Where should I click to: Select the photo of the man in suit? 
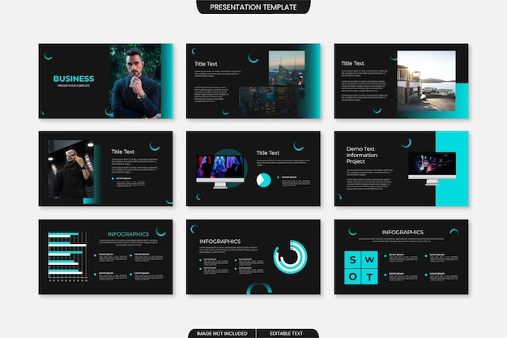(135, 81)
